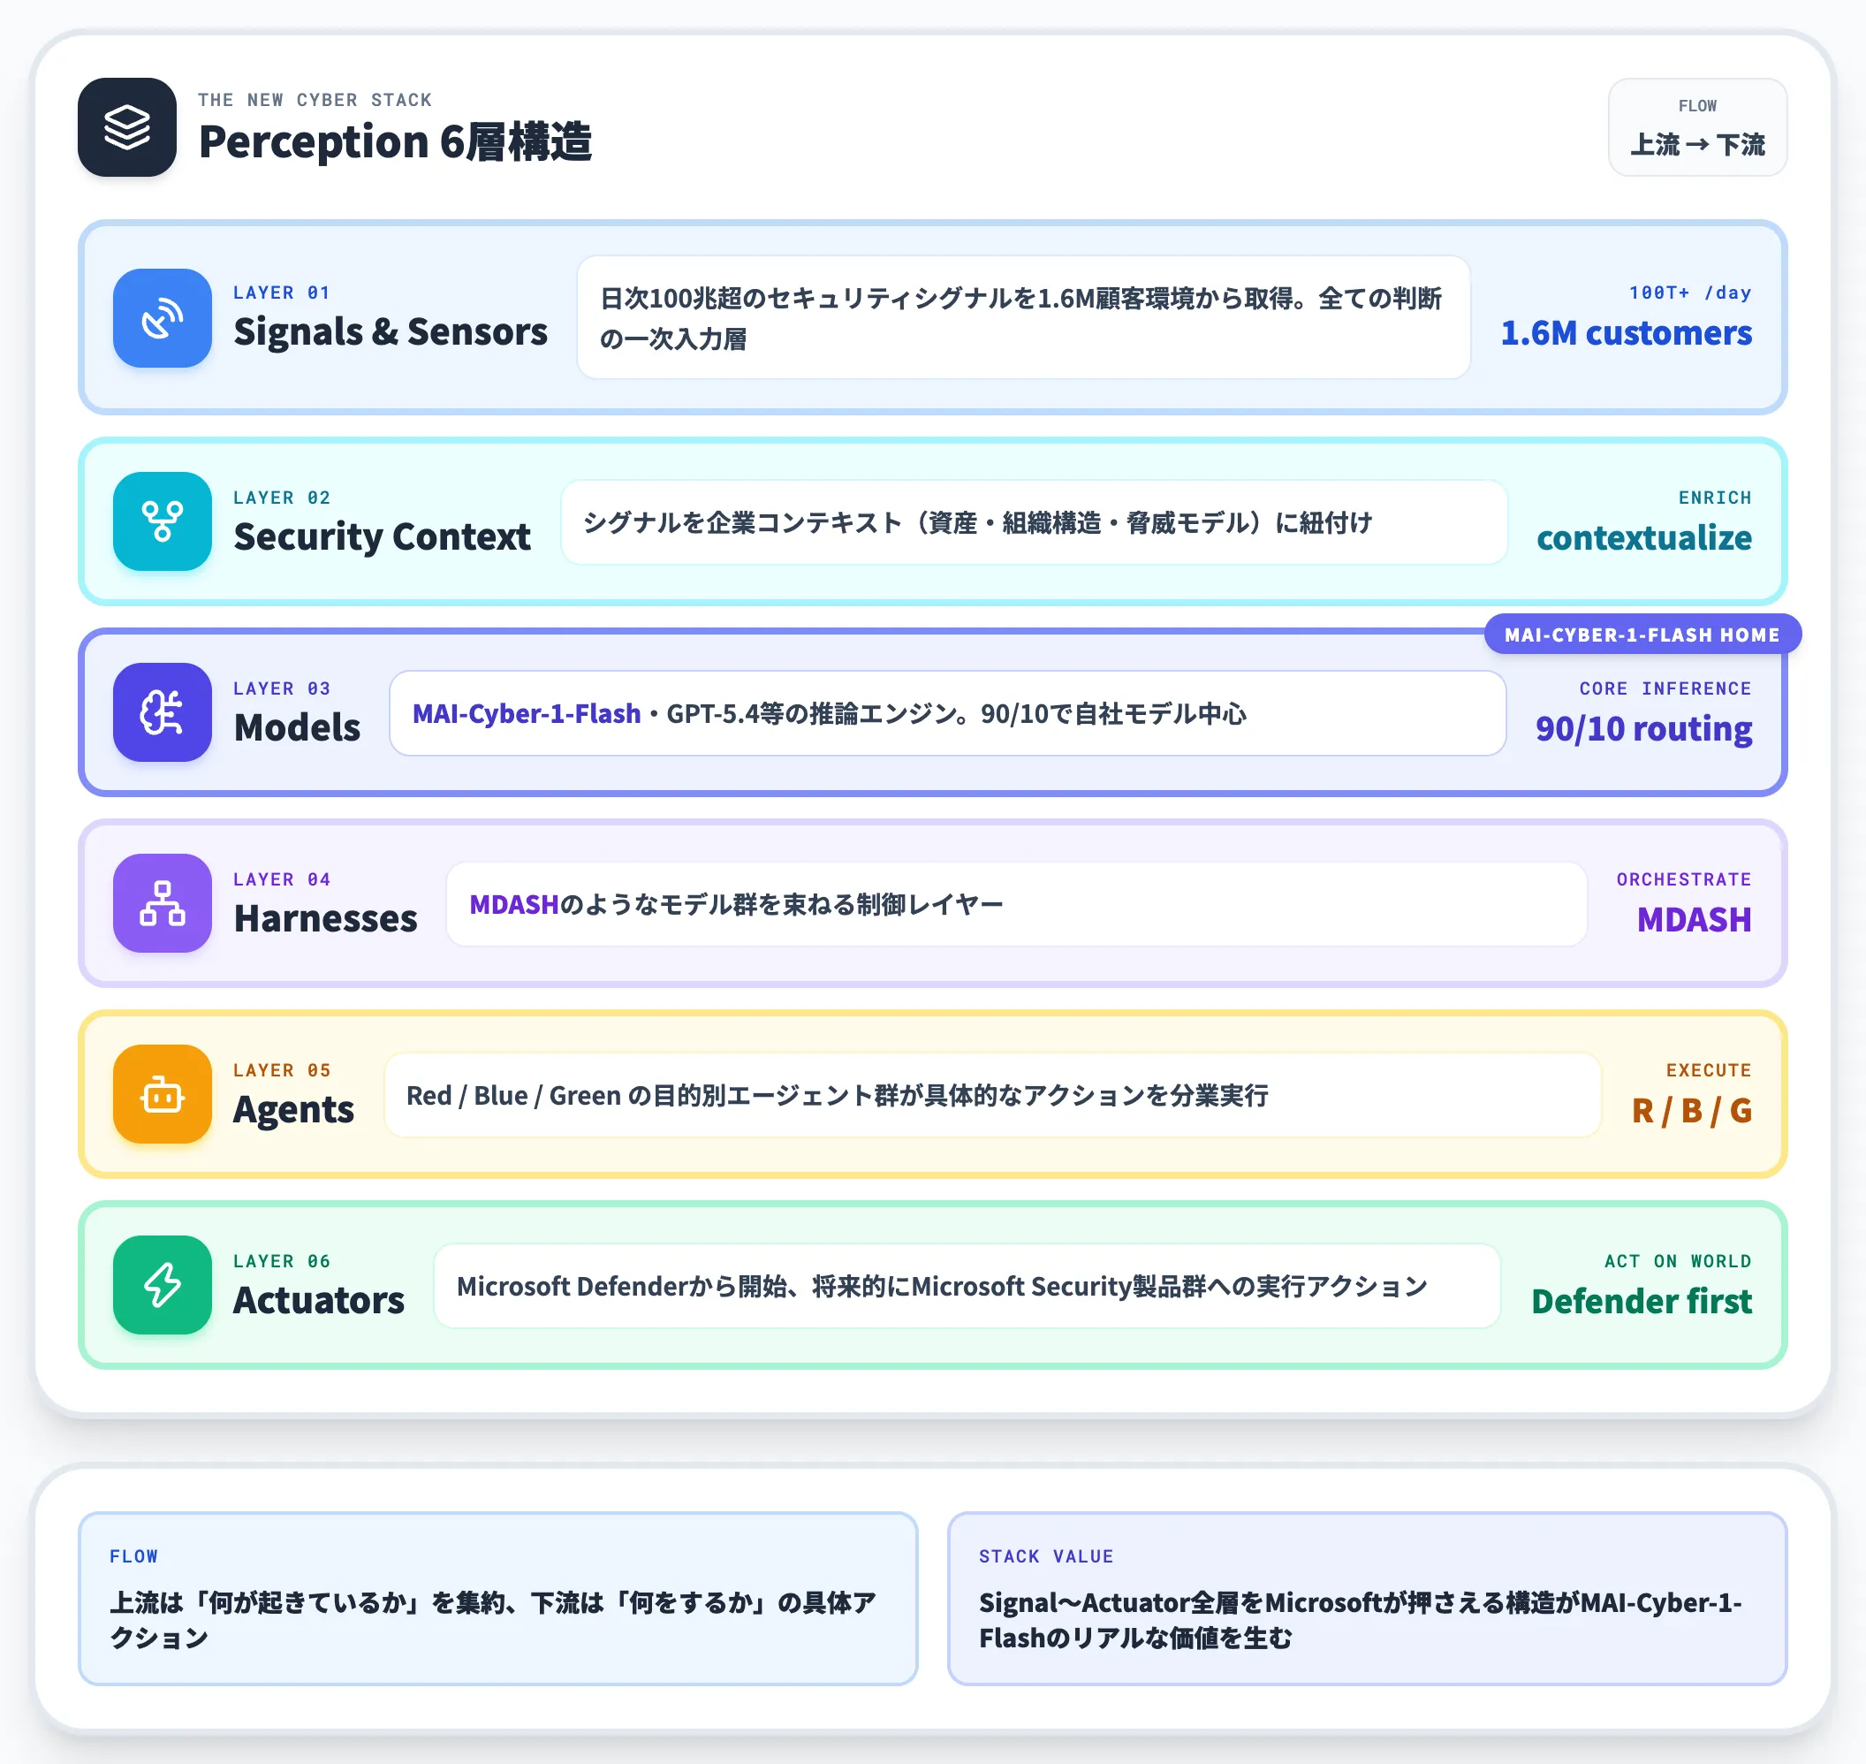
Task: Click the Models layer title
Action: (297, 728)
